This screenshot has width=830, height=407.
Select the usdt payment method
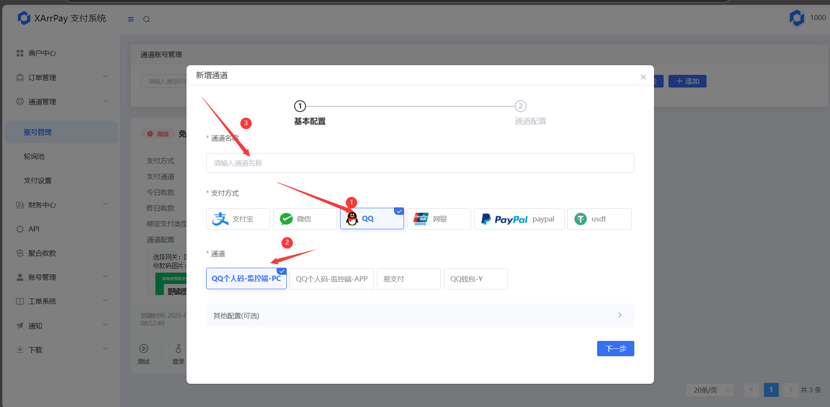pyautogui.click(x=599, y=219)
